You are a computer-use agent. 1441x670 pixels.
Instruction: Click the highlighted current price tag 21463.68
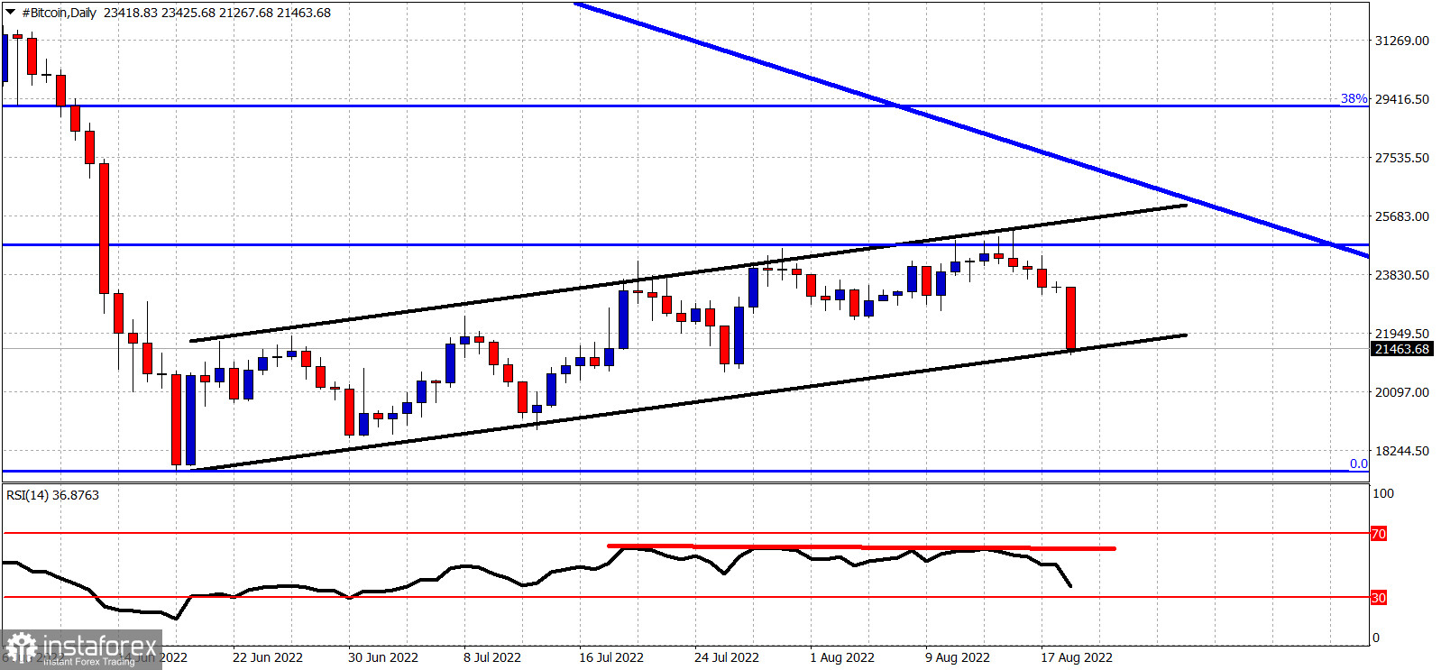[x=1401, y=349]
